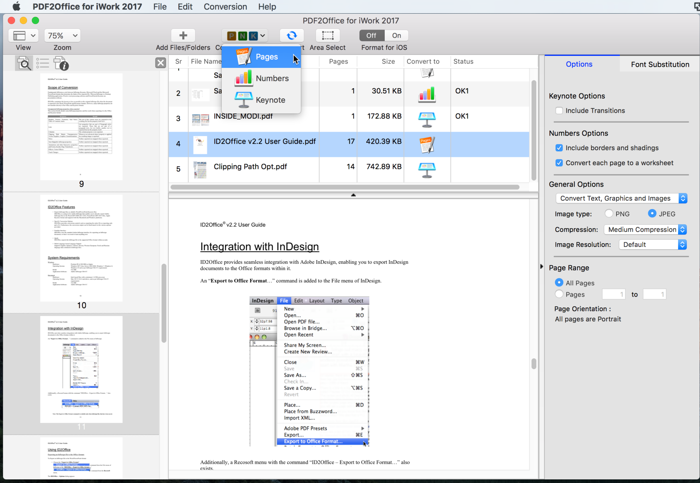This screenshot has width=700, height=483.
Task: Open the View layout dropdown
Action: 23,35
